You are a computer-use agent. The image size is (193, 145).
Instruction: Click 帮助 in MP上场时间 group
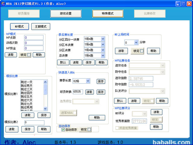tap(153, 51)
